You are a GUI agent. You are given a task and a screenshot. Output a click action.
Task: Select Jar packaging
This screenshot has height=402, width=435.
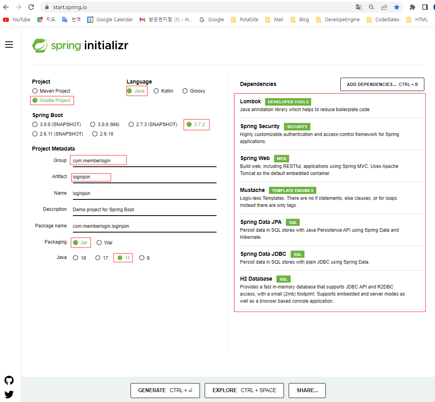[x=80, y=243]
